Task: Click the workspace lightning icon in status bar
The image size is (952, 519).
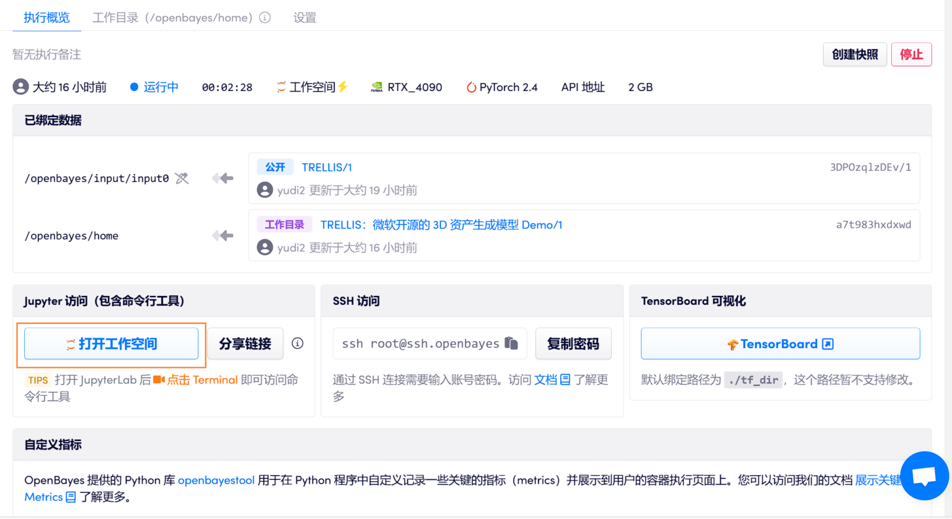Action: (x=342, y=87)
